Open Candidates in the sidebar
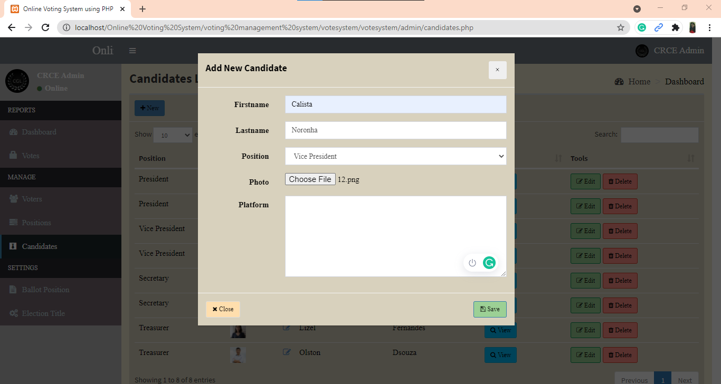This screenshot has height=384, width=721. coord(61,246)
